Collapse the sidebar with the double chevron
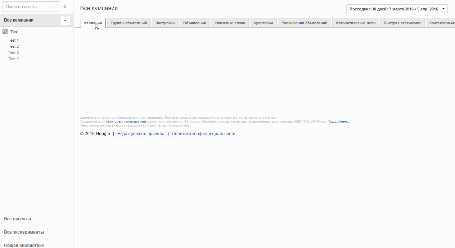The width and height of the screenshot is (455, 248). pos(65,6)
